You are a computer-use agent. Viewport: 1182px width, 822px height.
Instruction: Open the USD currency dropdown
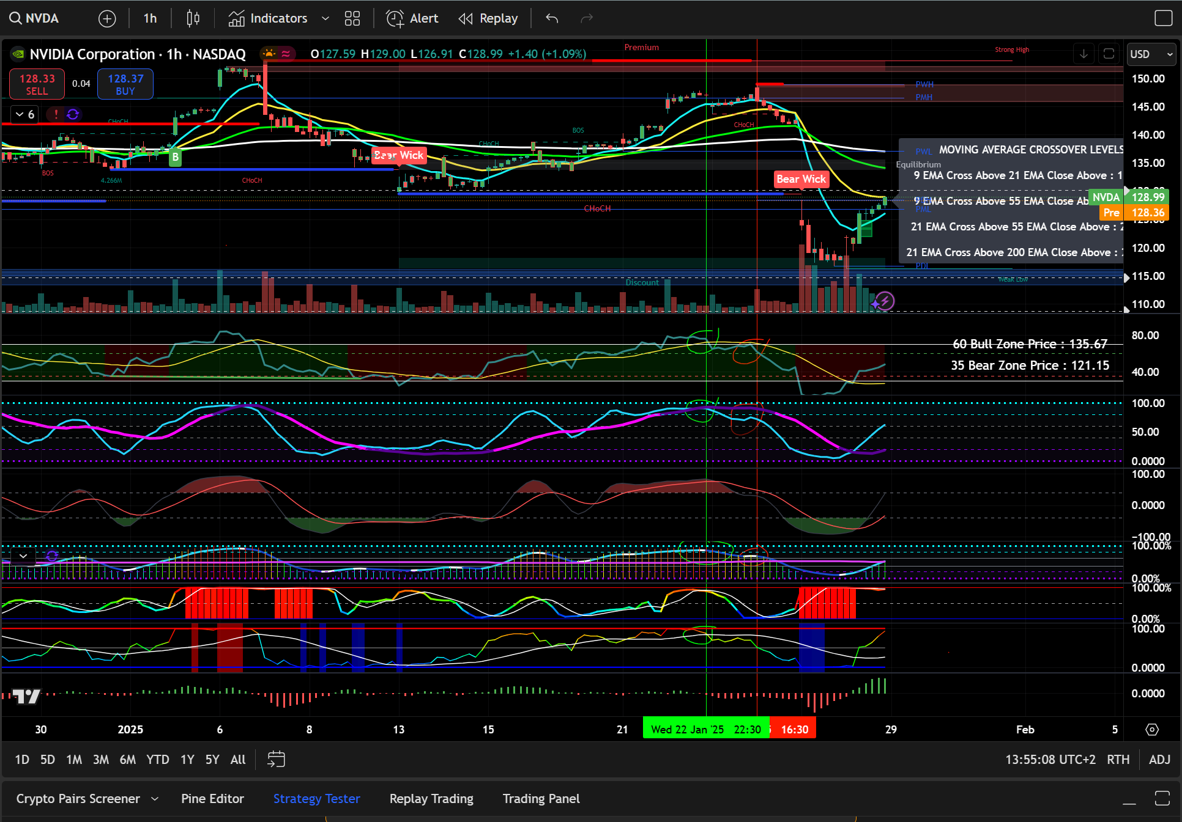pyautogui.click(x=1151, y=54)
